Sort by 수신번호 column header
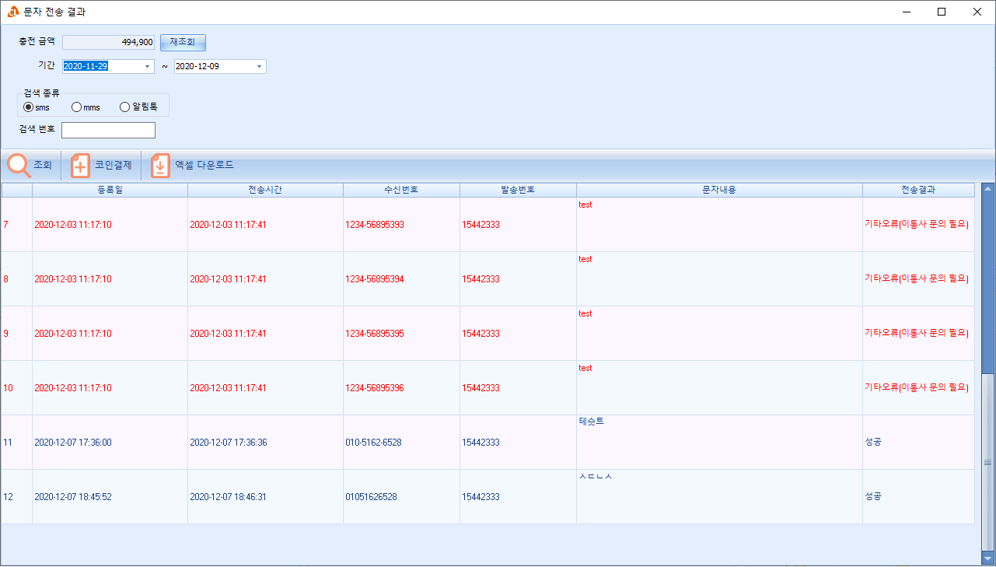 coord(401,190)
